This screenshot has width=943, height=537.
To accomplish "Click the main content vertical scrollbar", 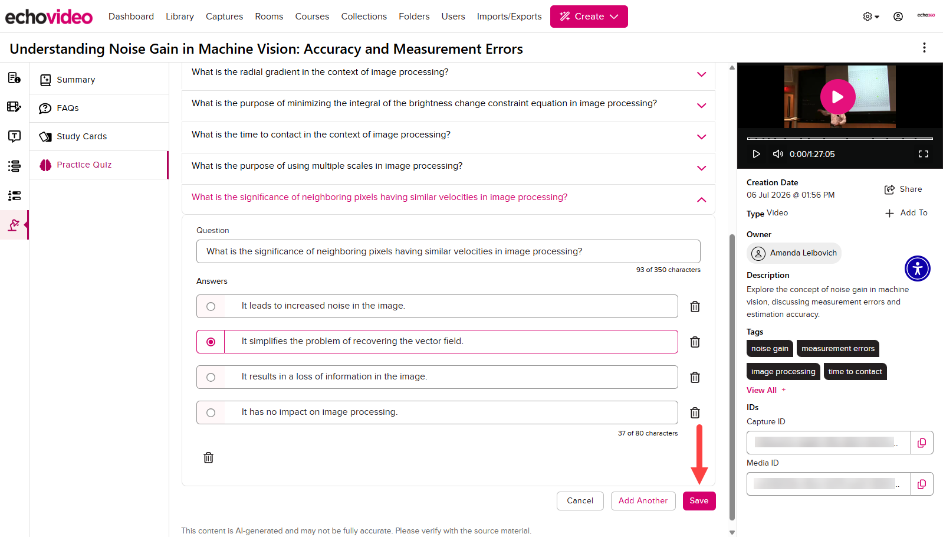I will pyautogui.click(x=732, y=376).
